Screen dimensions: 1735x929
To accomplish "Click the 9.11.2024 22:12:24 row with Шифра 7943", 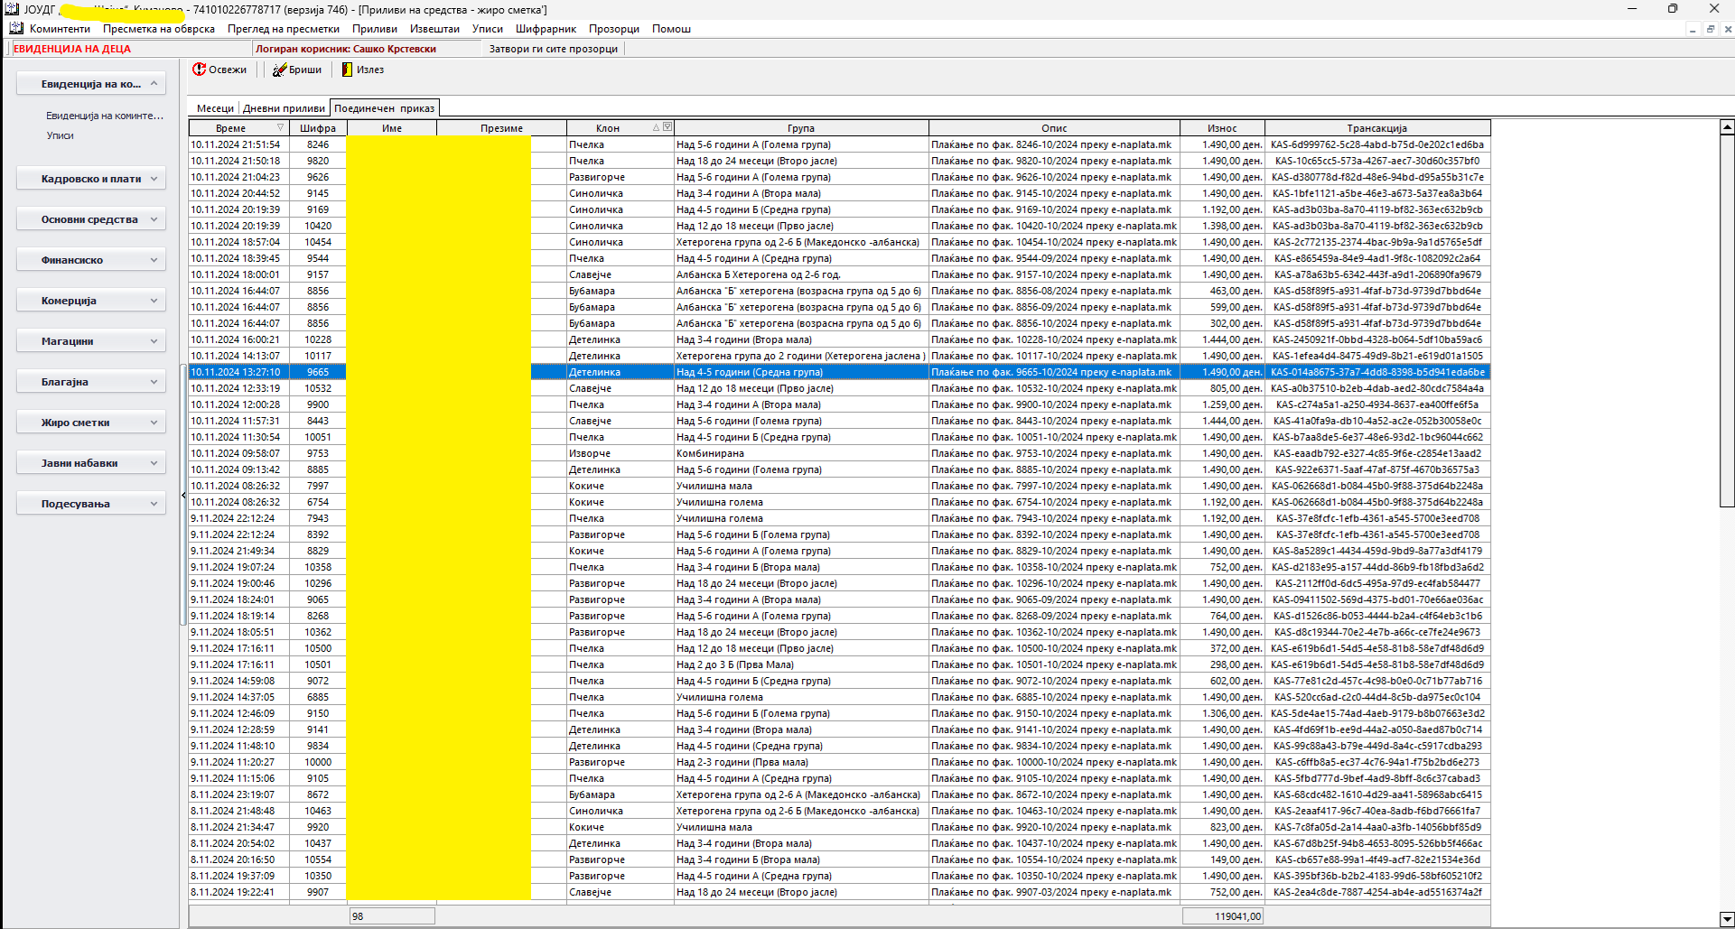I will [839, 518].
